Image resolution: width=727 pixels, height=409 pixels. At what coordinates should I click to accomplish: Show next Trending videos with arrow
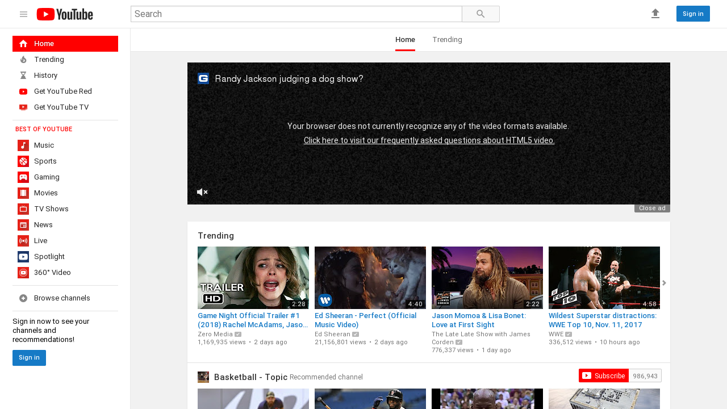point(664,283)
